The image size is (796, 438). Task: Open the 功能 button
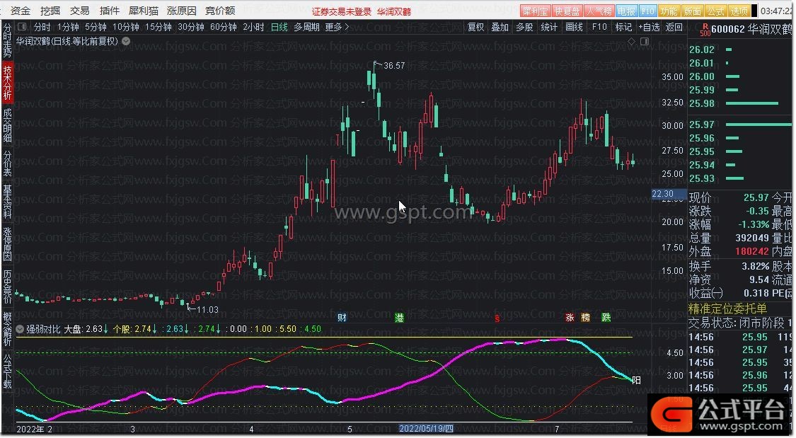click(669, 11)
